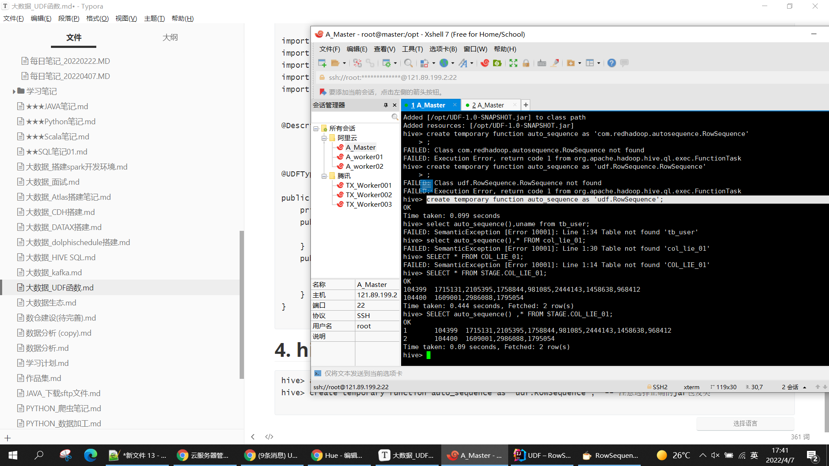The width and height of the screenshot is (829, 466).
Task: Click the Xftp file transfer icon
Action: click(x=497, y=63)
